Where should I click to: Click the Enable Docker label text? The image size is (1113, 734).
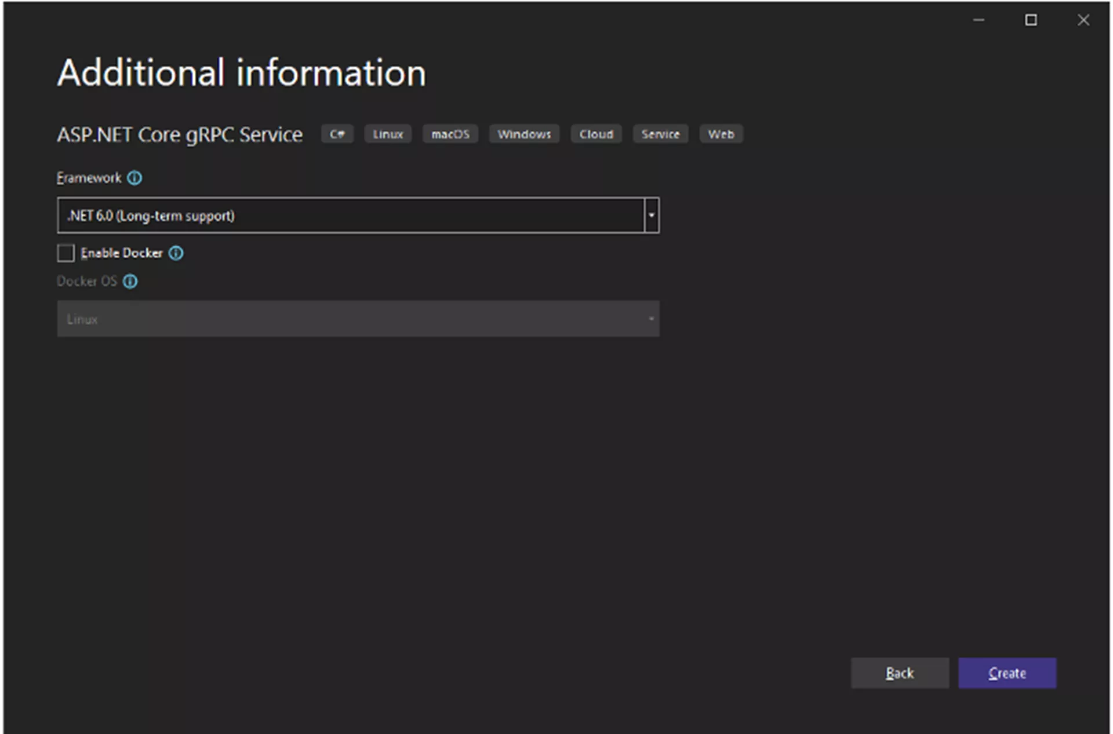coord(122,253)
